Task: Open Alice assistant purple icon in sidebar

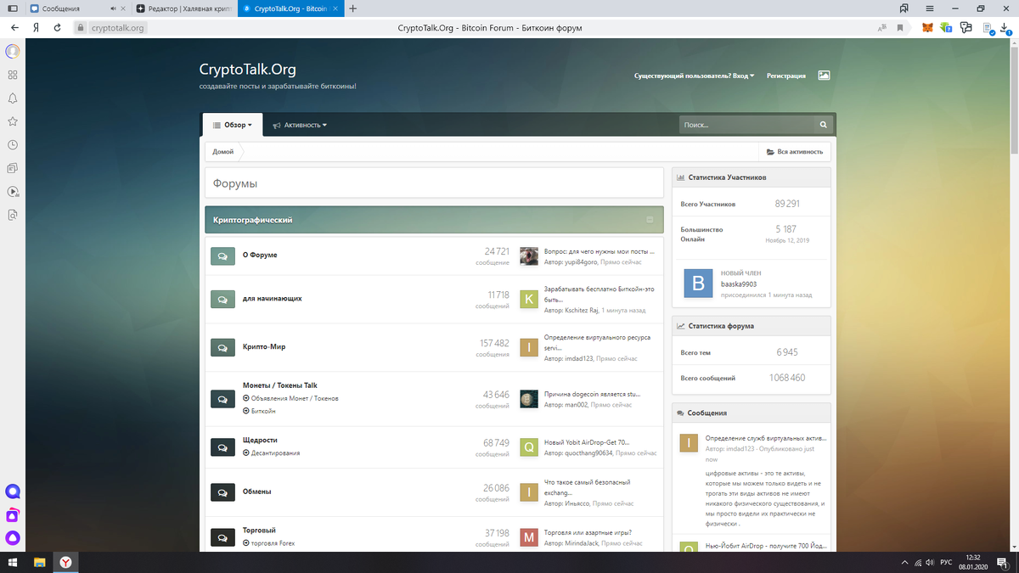Action: (13, 537)
